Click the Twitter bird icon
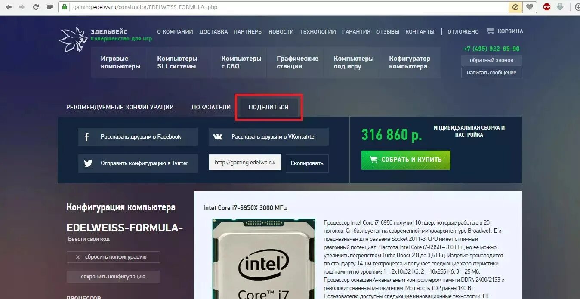The width and height of the screenshot is (580, 299). [x=88, y=163]
